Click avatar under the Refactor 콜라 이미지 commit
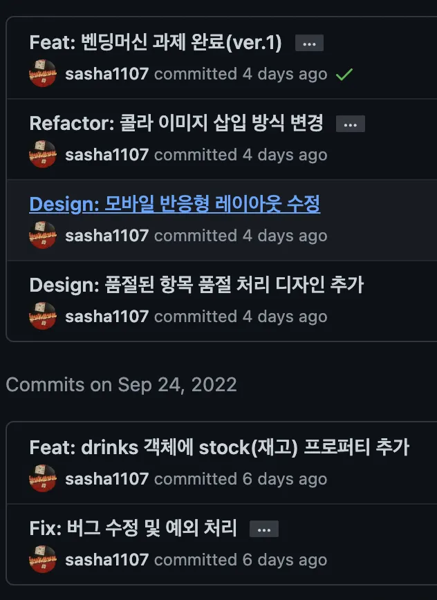Image resolution: width=437 pixels, height=600 pixels. pos(43,155)
